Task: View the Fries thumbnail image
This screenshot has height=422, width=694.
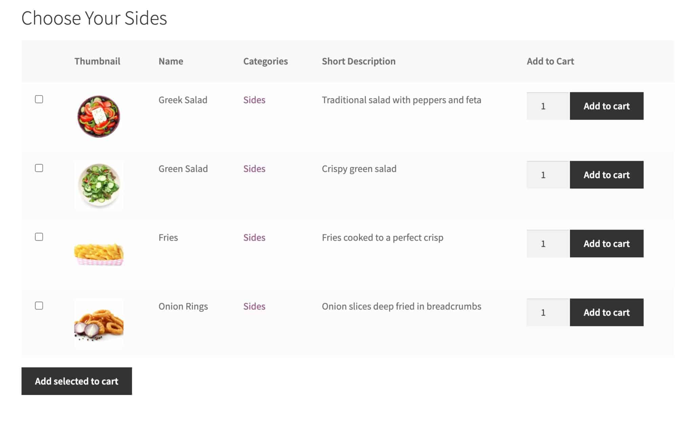Action: [x=99, y=254]
